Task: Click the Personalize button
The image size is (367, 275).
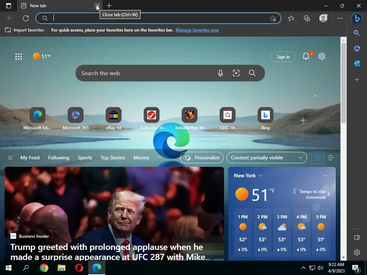Action: pos(202,158)
